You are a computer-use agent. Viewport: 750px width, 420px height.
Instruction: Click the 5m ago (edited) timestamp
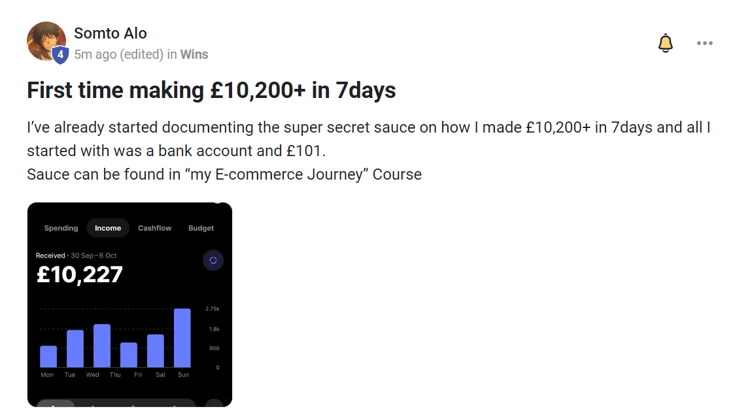coord(118,54)
